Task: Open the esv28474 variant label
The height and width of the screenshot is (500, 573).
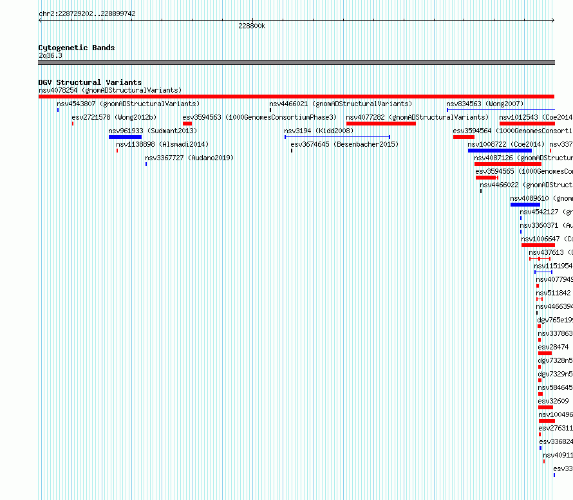Action: pos(553,347)
